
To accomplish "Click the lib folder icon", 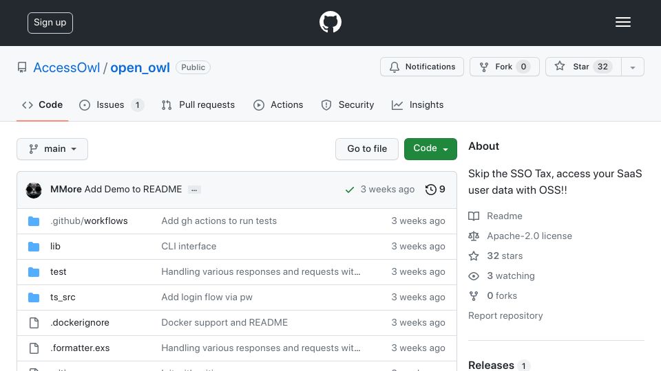I will click(x=34, y=247).
